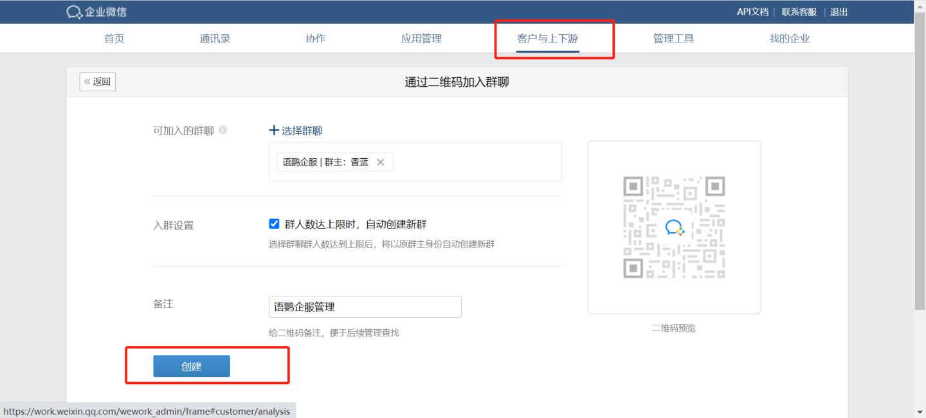Open the 首页 tab

coord(114,39)
